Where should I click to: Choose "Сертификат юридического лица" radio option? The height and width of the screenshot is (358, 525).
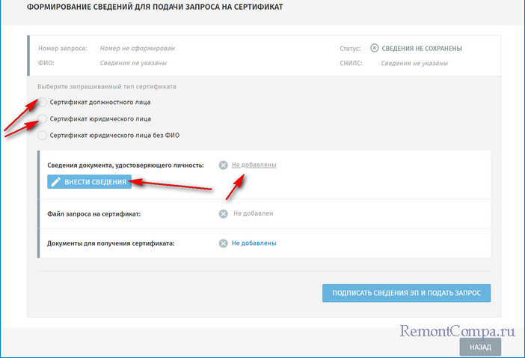(x=43, y=118)
